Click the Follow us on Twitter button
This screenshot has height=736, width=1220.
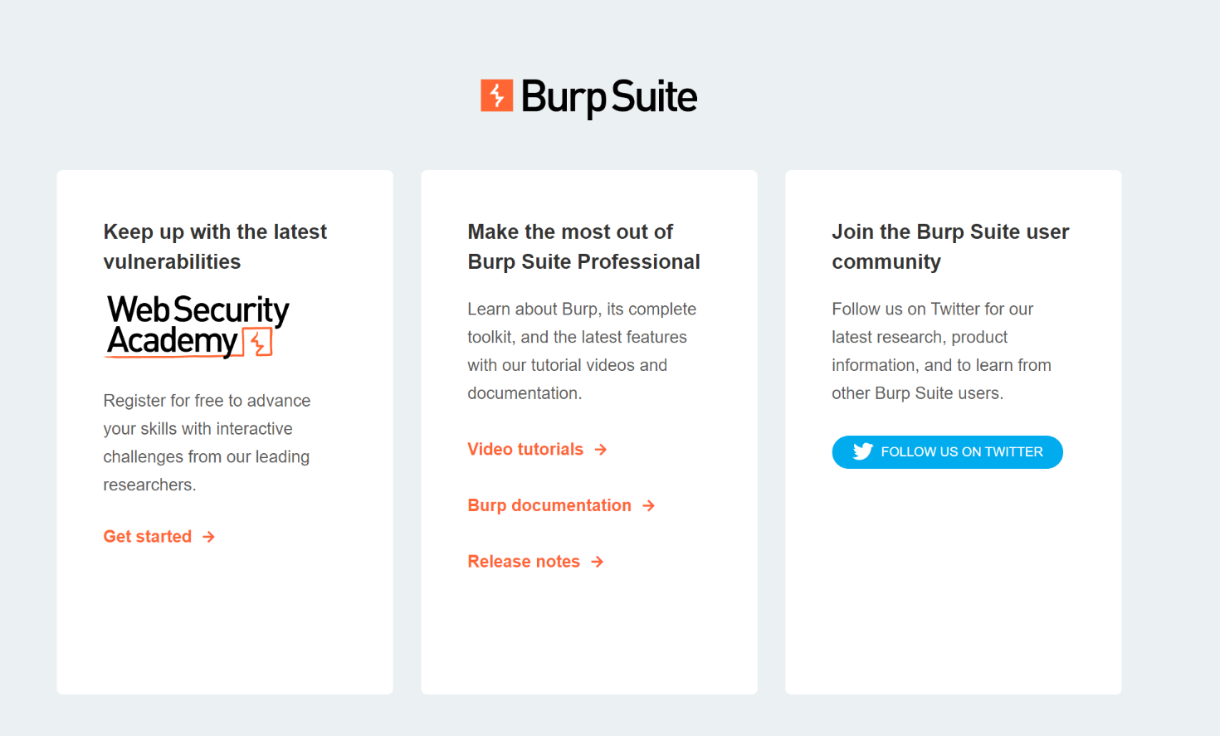tap(947, 452)
